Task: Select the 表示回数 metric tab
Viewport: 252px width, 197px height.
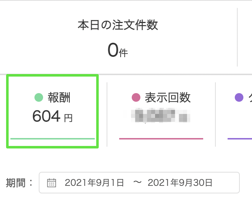Action: coord(161,114)
